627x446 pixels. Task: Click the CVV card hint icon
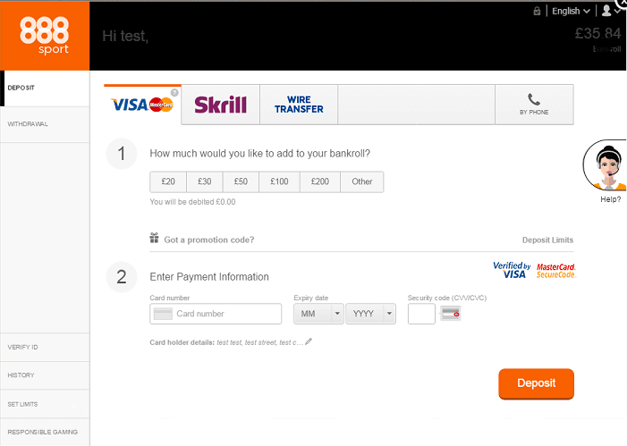(451, 314)
